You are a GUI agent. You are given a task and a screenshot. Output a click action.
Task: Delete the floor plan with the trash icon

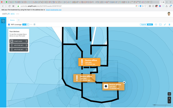[170, 24]
